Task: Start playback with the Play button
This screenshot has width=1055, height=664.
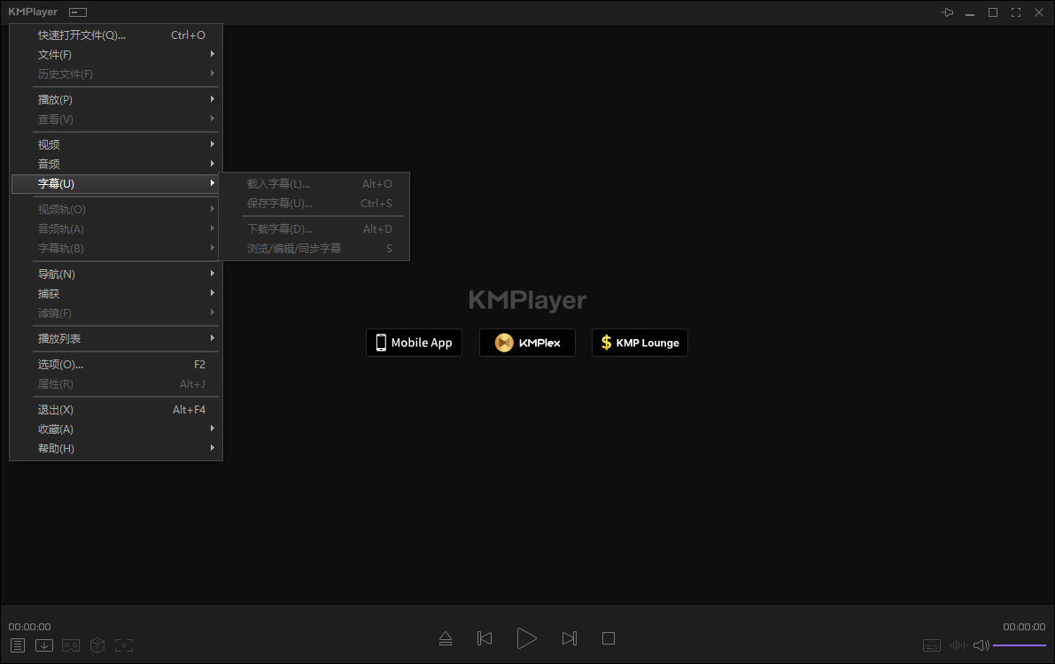Action: pyautogui.click(x=526, y=637)
